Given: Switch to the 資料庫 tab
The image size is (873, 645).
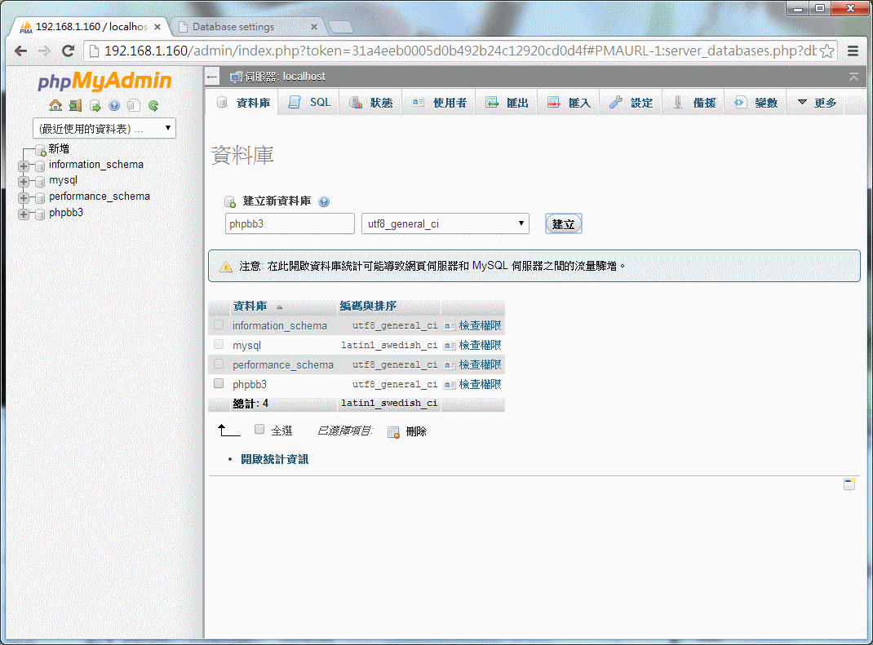Looking at the screenshot, I should [x=243, y=103].
